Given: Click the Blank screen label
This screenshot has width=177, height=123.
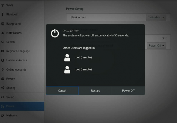Looking at the screenshot, I should point(78,17).
